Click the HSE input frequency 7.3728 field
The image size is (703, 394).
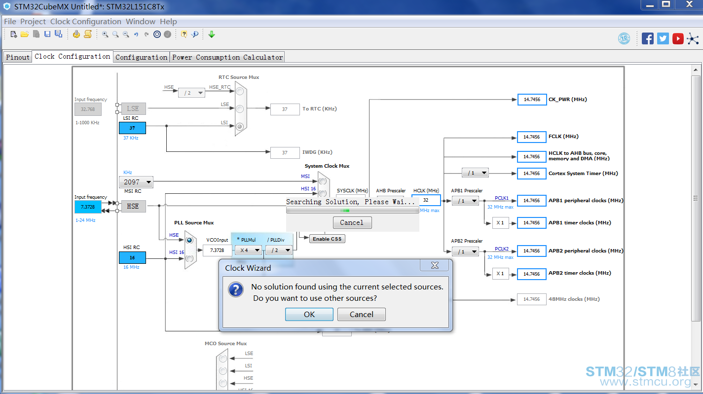click(x=88, y=207)
